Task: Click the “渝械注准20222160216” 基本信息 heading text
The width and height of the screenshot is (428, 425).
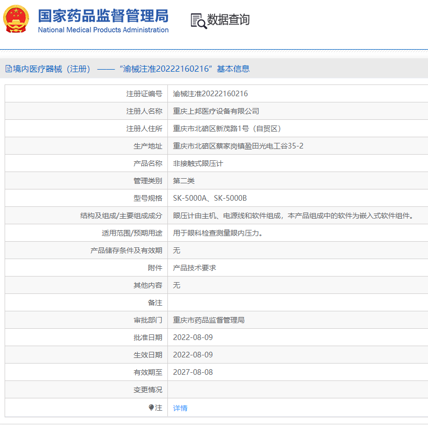Action: [185, 69]
